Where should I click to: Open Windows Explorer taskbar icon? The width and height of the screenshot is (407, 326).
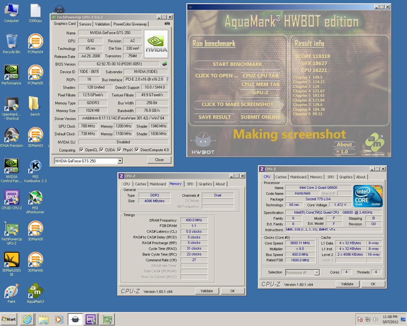pyautogui.click(x=43, y=319)
